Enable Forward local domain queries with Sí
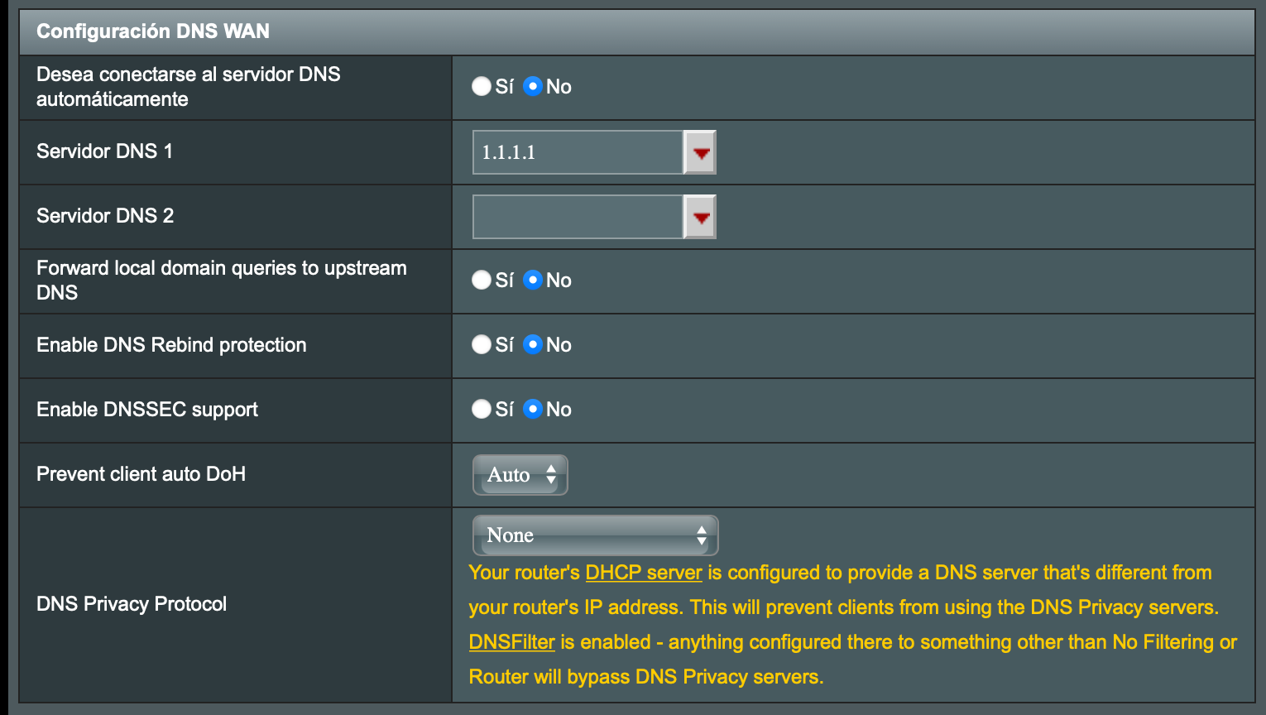1266x715 pixels. [x=482, y=280]
